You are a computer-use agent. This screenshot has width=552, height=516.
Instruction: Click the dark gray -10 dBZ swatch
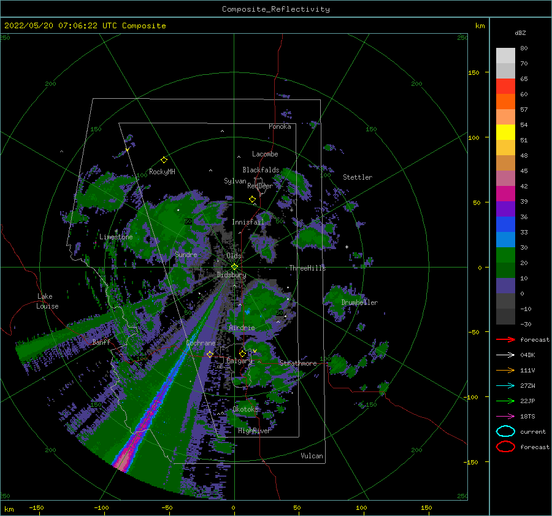coord(505,317)
